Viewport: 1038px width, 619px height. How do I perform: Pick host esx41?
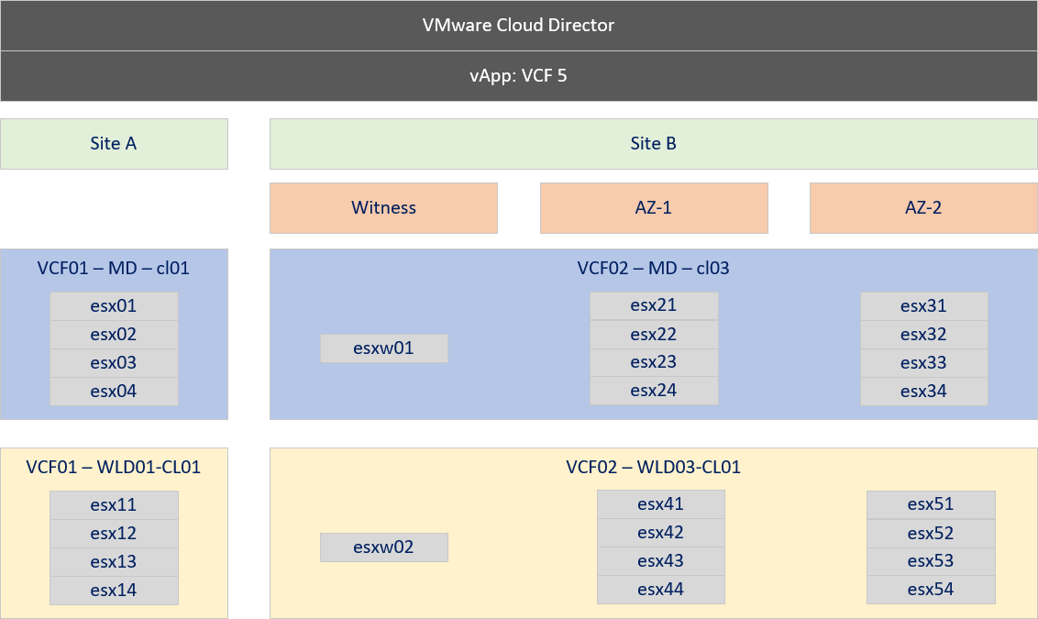click(660, 504)
